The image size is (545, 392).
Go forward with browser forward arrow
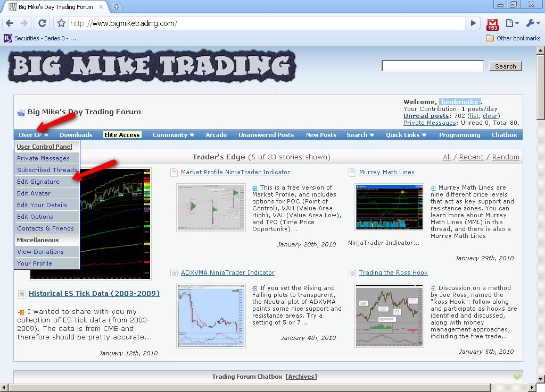click(x=24, y=23)
